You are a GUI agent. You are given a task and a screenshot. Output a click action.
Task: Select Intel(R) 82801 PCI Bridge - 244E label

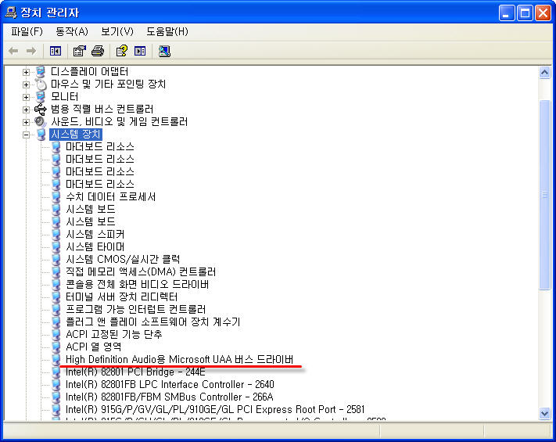click(135, 372)
